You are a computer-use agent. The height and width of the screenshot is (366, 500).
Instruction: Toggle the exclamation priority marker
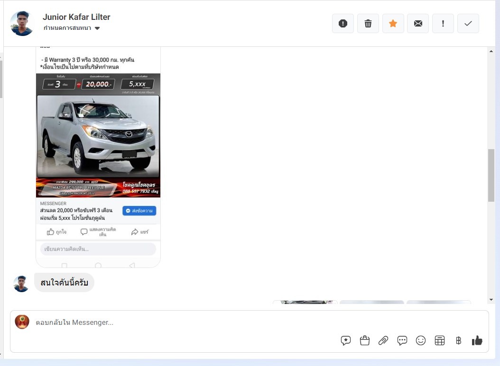click(x=443, y=24)
